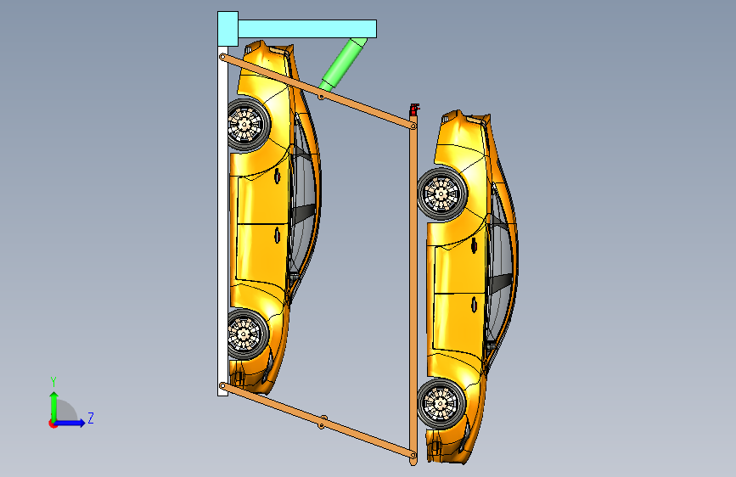
Task: Select the white vertical column
Action: point(223,221)
